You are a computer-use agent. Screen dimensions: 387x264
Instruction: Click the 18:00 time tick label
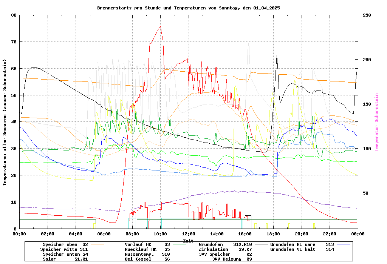[273, 234]
